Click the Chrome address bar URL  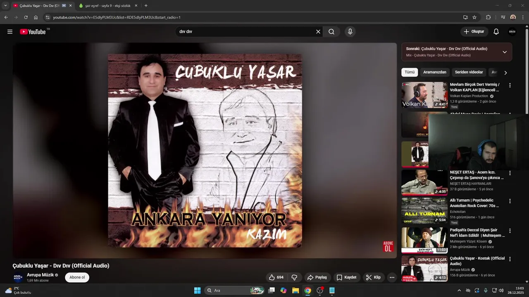point(117,17)
